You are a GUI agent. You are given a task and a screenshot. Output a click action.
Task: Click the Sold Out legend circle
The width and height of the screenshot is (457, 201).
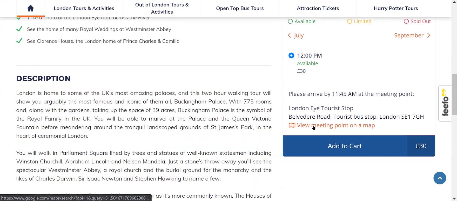coord(406,21)
